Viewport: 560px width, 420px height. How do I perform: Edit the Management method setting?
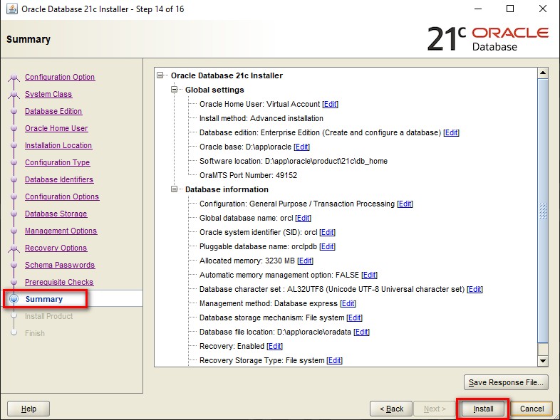[x=348, y=304]
